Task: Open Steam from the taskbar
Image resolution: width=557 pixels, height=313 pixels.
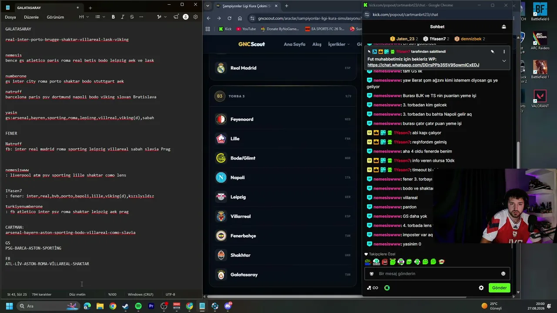Action: point(125,306)
